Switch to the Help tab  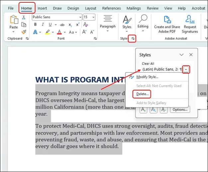tap(182, 8)
